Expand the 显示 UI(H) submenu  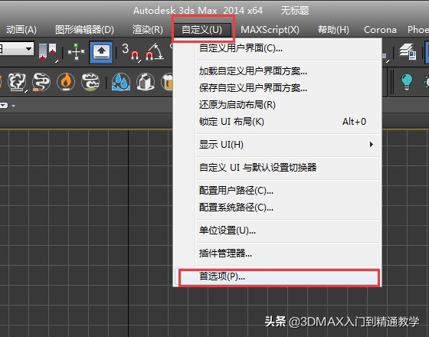(x=277, y=145)
